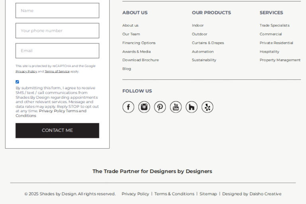Viewport: 306px width, 204px height.
Task: Open the Property Management link
Action: (280, 60)
